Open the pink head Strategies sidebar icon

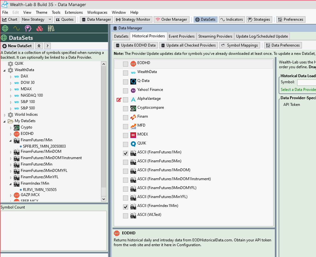[x=28, y=28]
